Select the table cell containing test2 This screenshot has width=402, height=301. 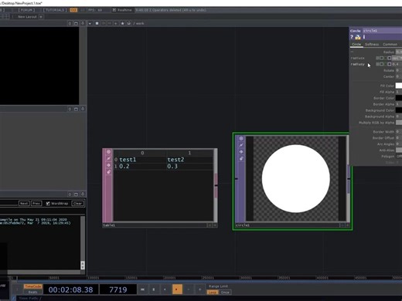click(189, 160)
